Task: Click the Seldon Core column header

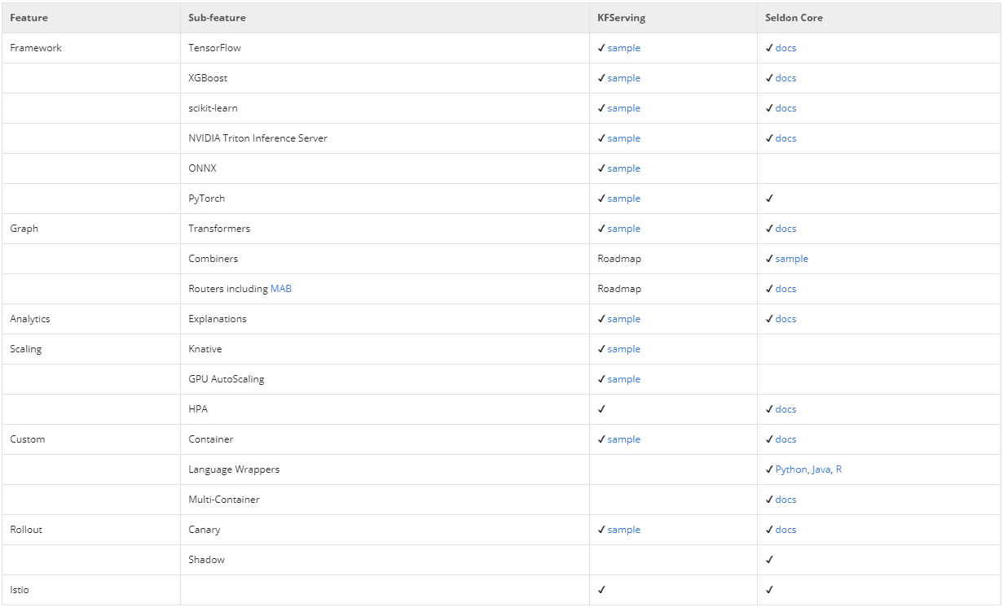Action: 794,18
